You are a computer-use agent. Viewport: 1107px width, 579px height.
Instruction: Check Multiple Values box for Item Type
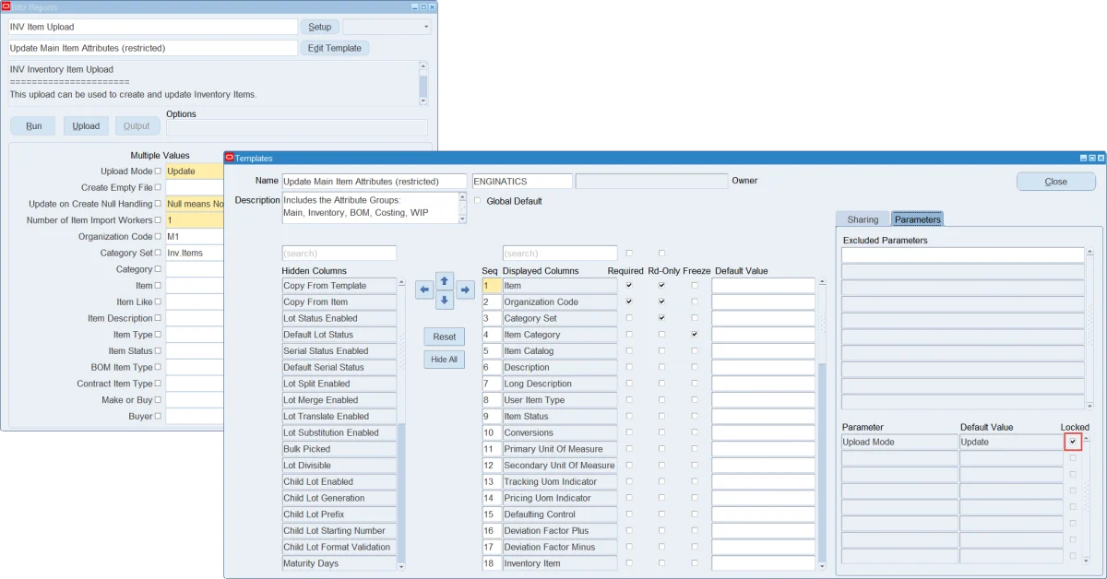(x=158, y=335)
